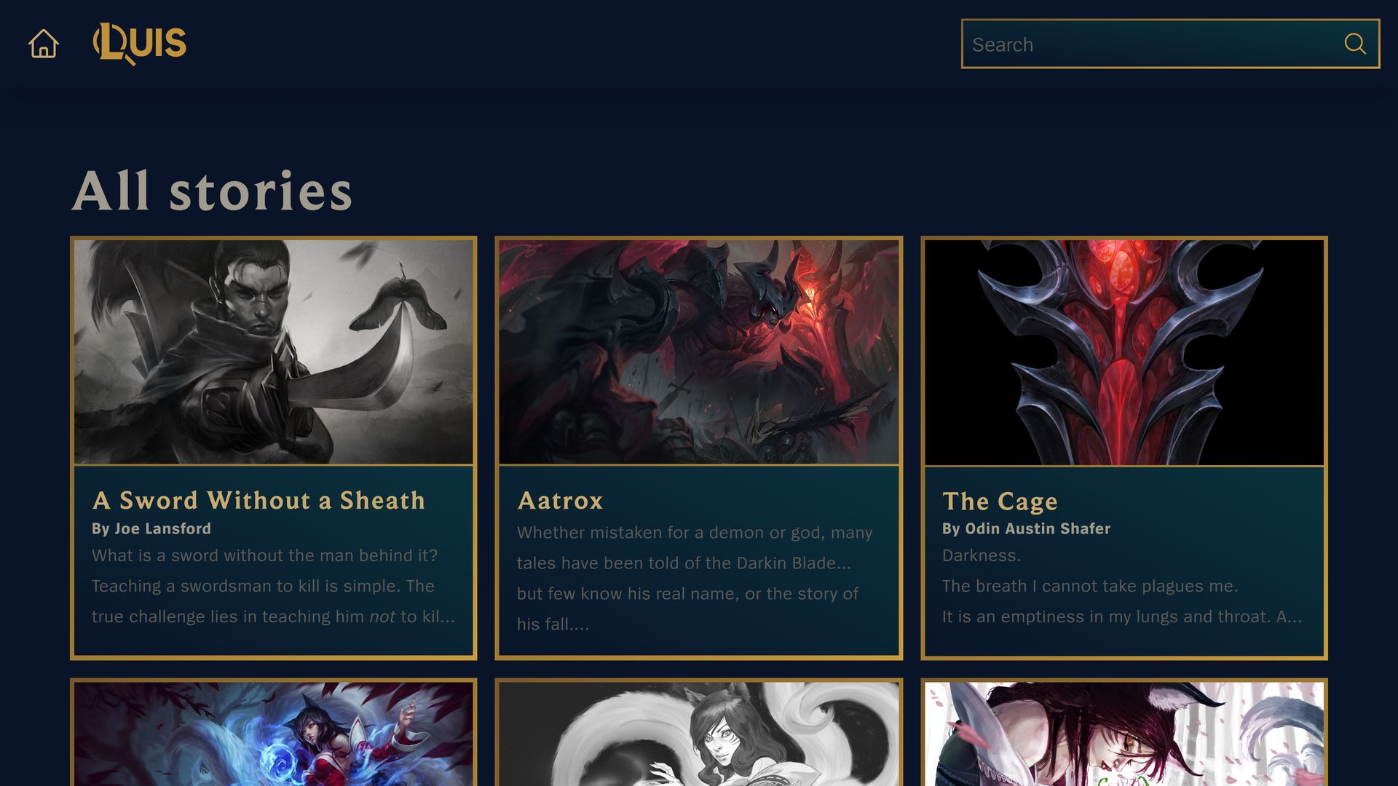
Task: Open the grayscale fox-tailed Ahri sketch card
Action: pos(699,734)
